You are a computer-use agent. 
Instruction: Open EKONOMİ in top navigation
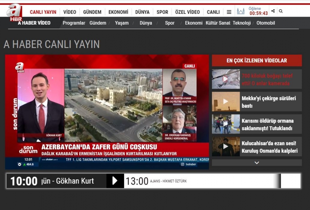[x=118, y=12]
